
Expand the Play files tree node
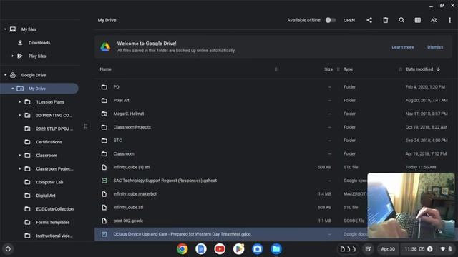tap(13, 56)
